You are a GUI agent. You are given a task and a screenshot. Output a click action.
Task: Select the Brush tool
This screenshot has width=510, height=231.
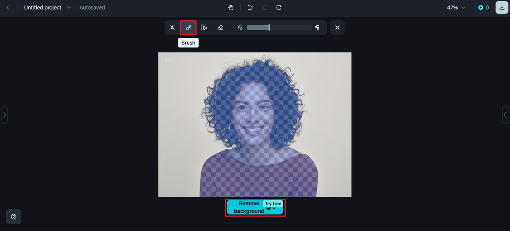[188, 27]
